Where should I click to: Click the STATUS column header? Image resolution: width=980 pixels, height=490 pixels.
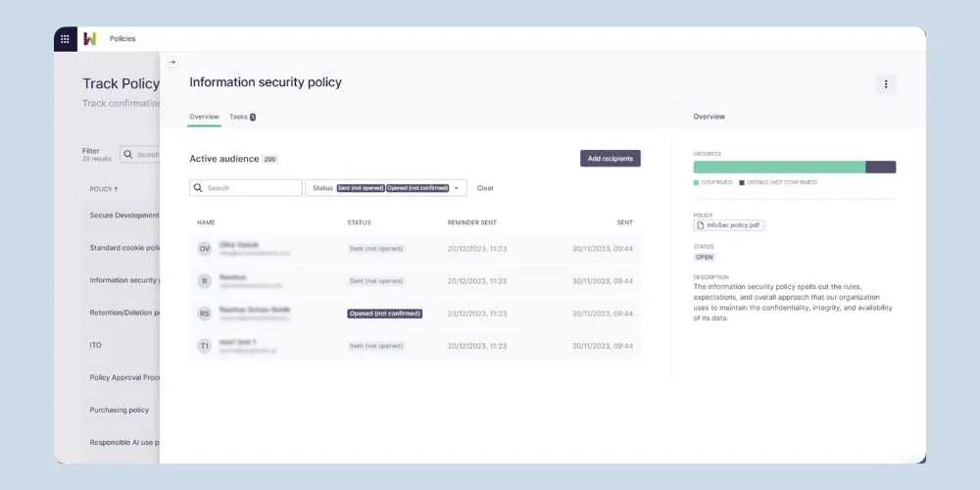(x=359, y=222)
